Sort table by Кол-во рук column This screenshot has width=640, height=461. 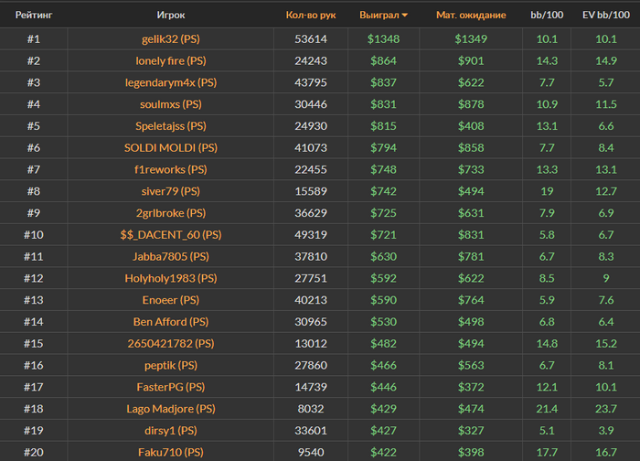311,16
